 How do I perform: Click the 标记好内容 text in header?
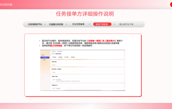click(6, 5)
